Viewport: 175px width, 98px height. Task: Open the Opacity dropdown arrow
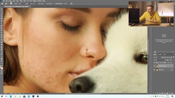tap(173, 60)
